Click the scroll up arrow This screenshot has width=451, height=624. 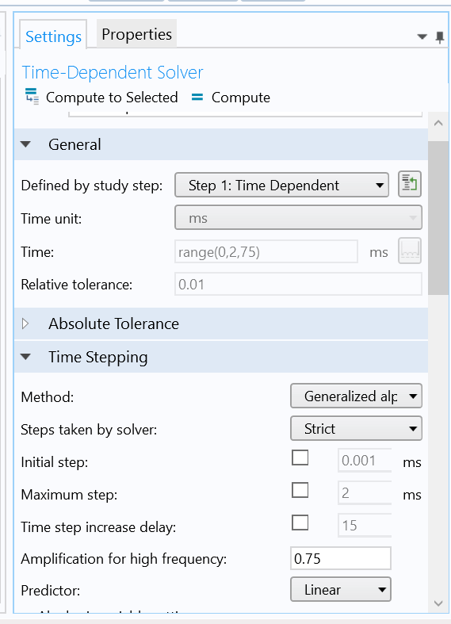click(438, 124)
